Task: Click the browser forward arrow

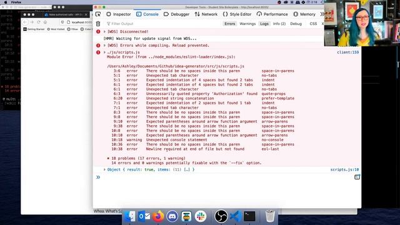Action: click(32, 22)
